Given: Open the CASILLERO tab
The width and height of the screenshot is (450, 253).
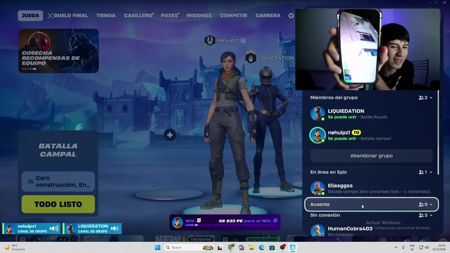Looking at the screenshot, I should tap(138, 15).
